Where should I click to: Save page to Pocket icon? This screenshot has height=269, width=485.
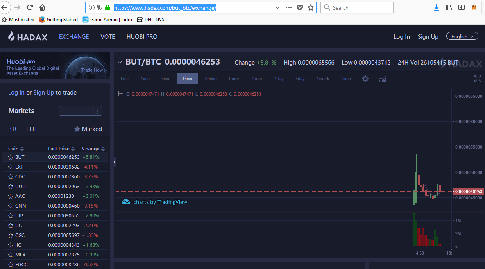pos(300,7)
